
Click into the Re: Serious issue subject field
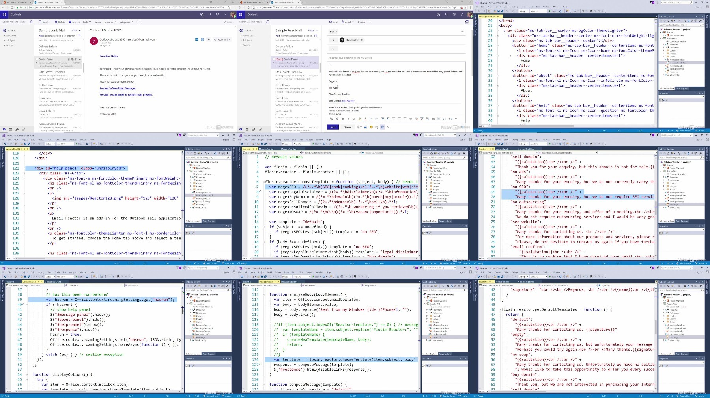pos(396,58)
